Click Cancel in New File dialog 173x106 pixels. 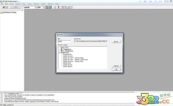pos(116,66)
